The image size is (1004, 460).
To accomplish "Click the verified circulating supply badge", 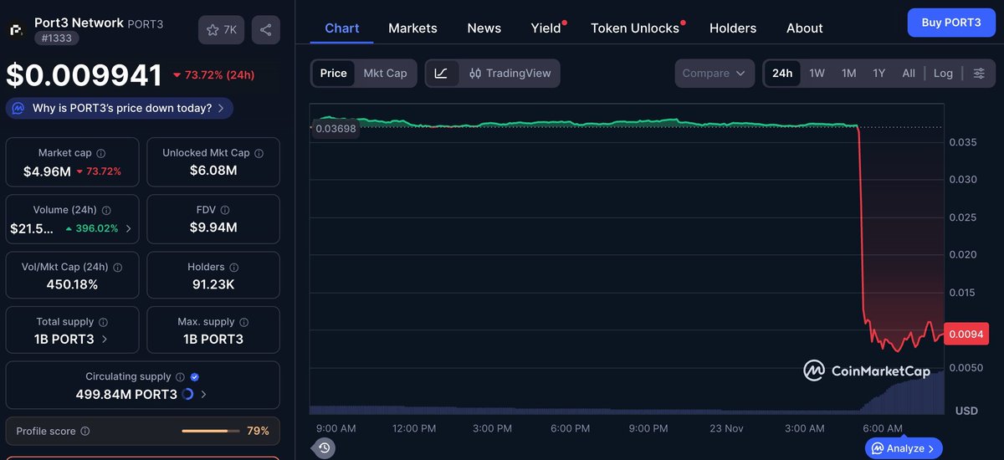I will 195,377.
